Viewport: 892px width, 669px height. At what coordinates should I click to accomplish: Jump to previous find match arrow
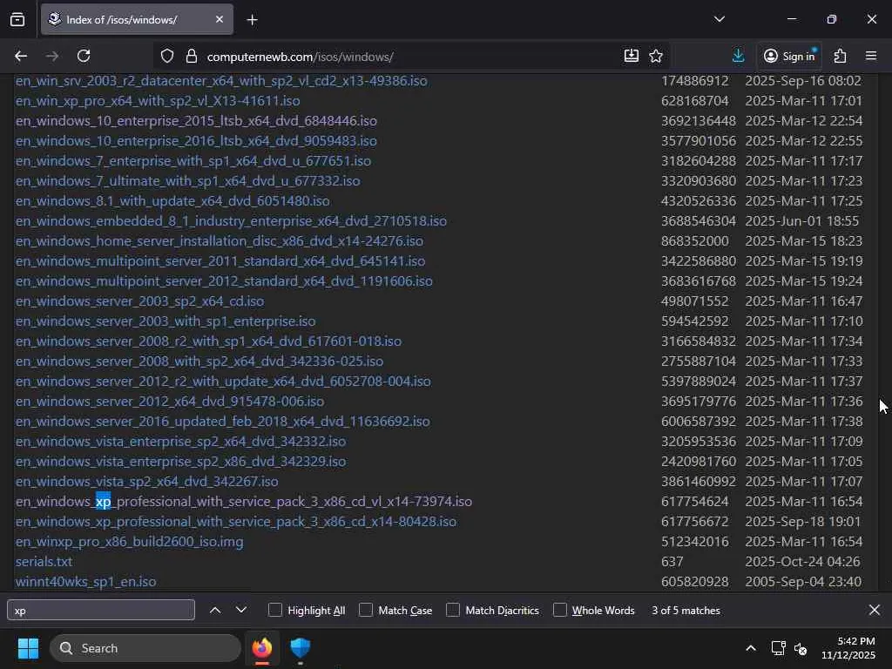coord(215,610)
